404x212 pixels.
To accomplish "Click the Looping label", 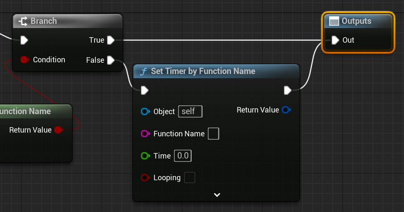I will pos(167,178).
